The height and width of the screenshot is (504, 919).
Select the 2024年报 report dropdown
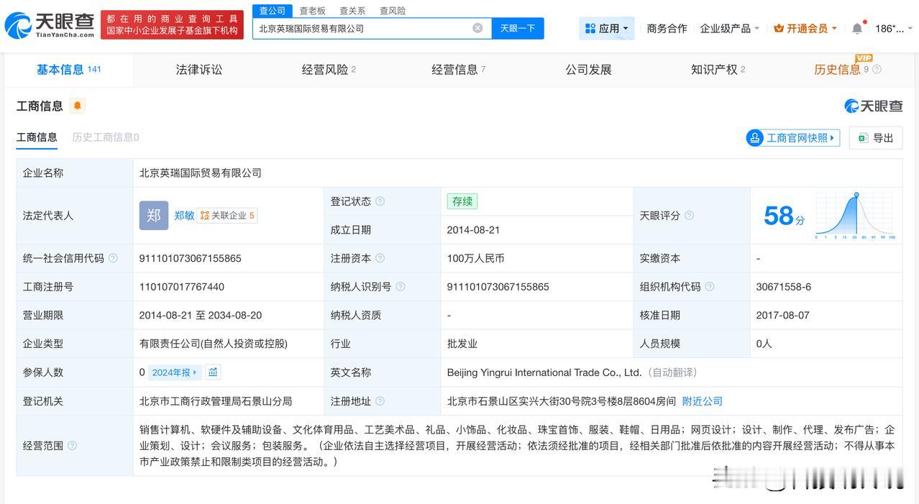pyautogui.click(x=175, y=372)
